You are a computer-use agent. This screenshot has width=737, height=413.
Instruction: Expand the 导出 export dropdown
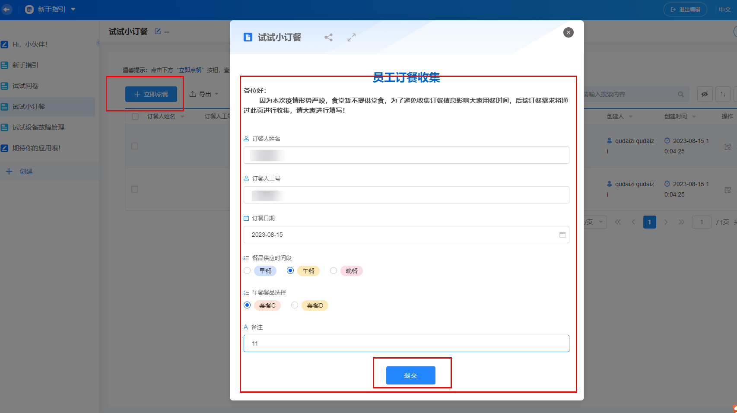(204, 94)
